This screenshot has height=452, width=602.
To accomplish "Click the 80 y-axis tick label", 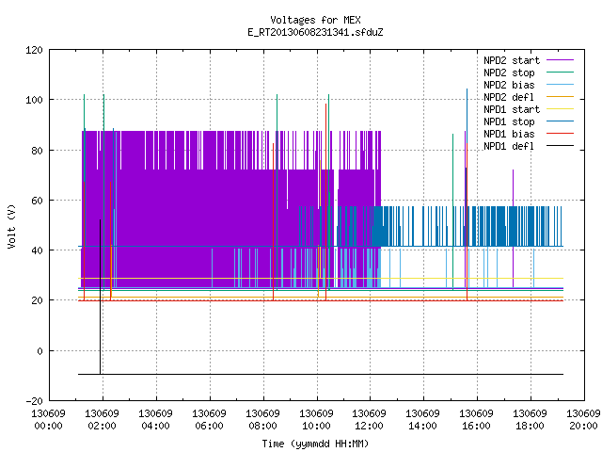I will coord(38,151).
